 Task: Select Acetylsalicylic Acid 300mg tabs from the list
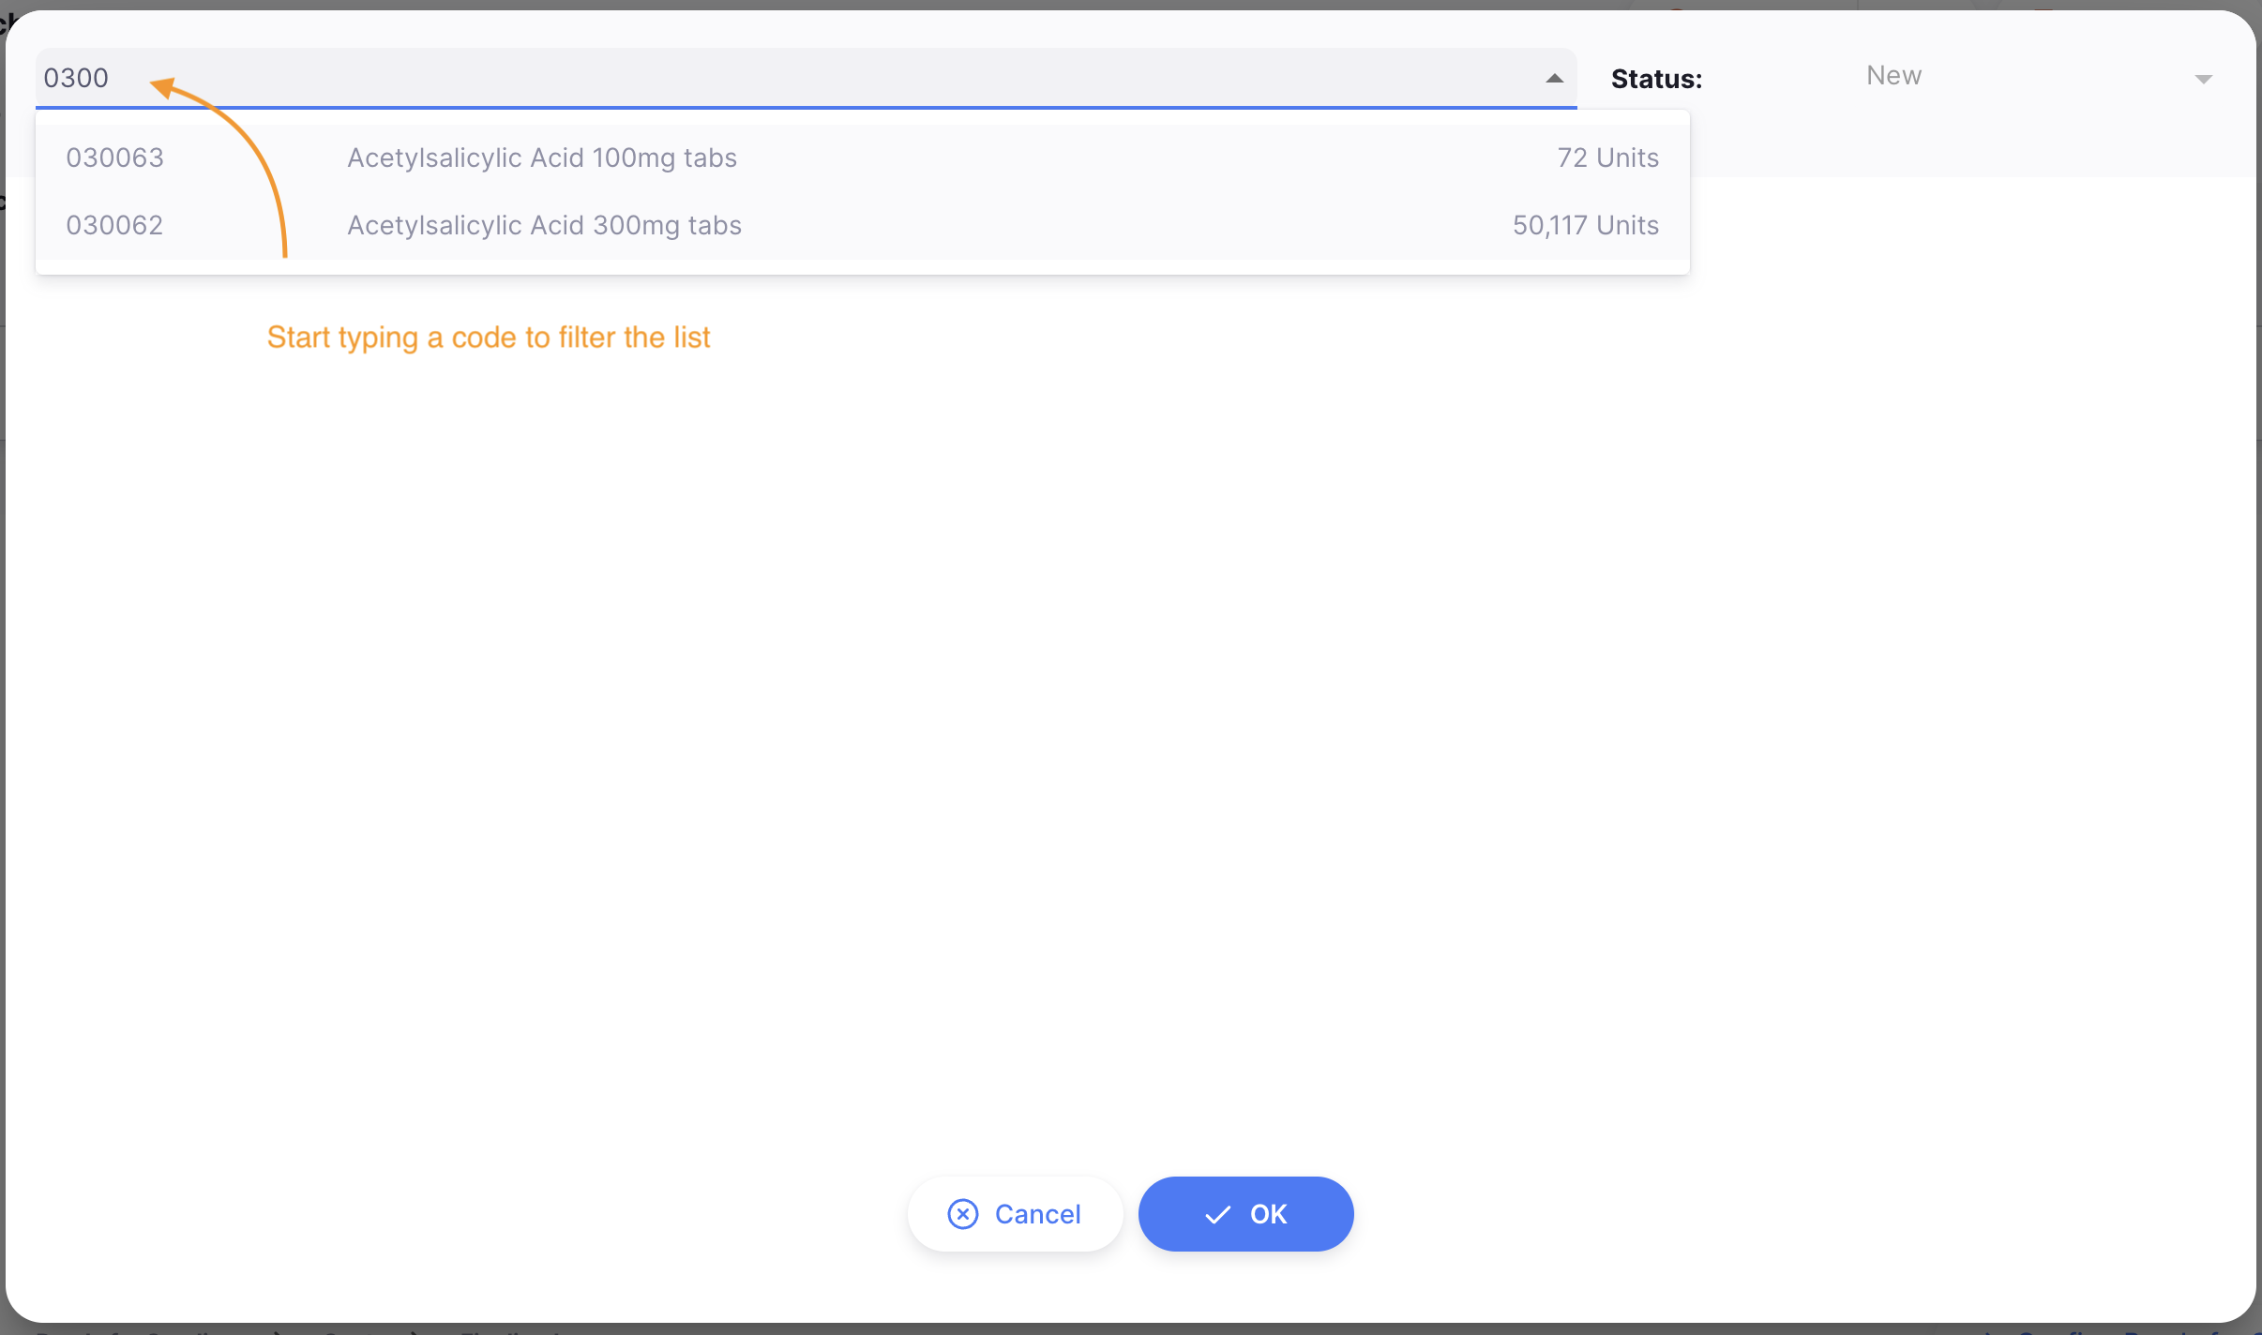click(x=544, y=225)
